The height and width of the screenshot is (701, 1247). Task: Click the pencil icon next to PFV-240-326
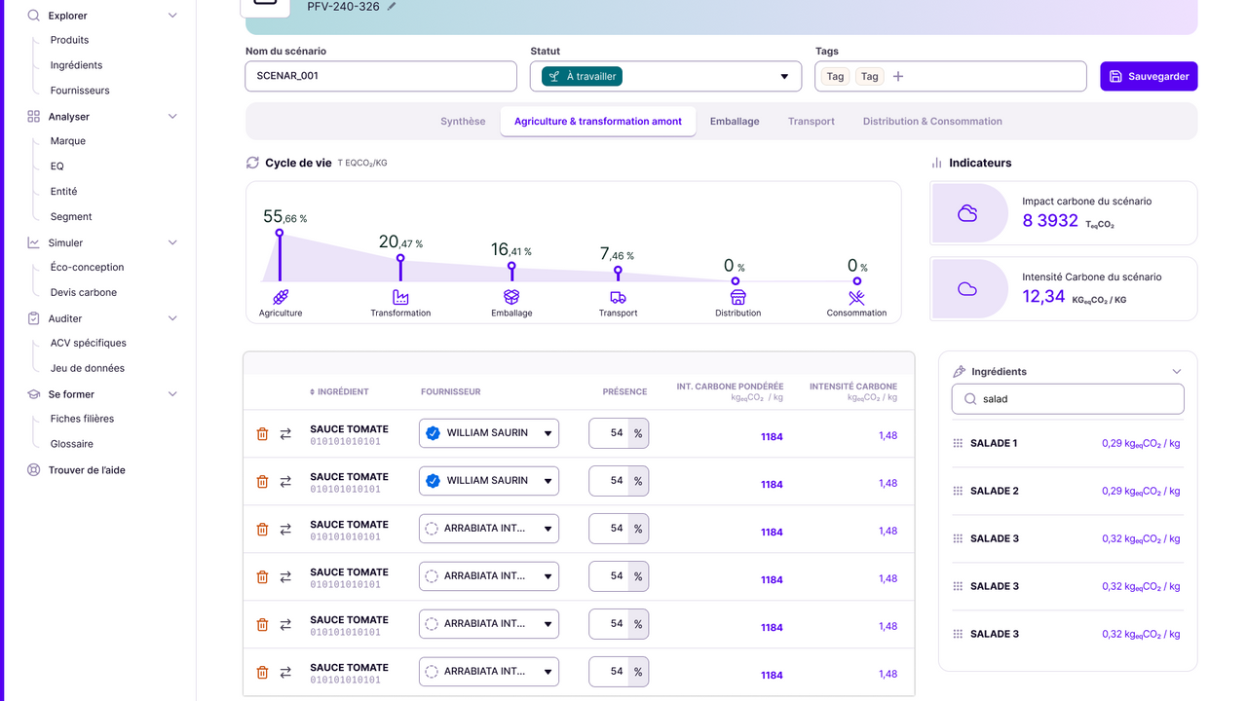coord(392,7)
